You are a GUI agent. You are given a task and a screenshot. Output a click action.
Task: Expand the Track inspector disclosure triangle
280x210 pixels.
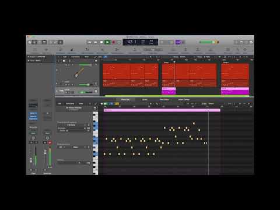pos(29,61)
